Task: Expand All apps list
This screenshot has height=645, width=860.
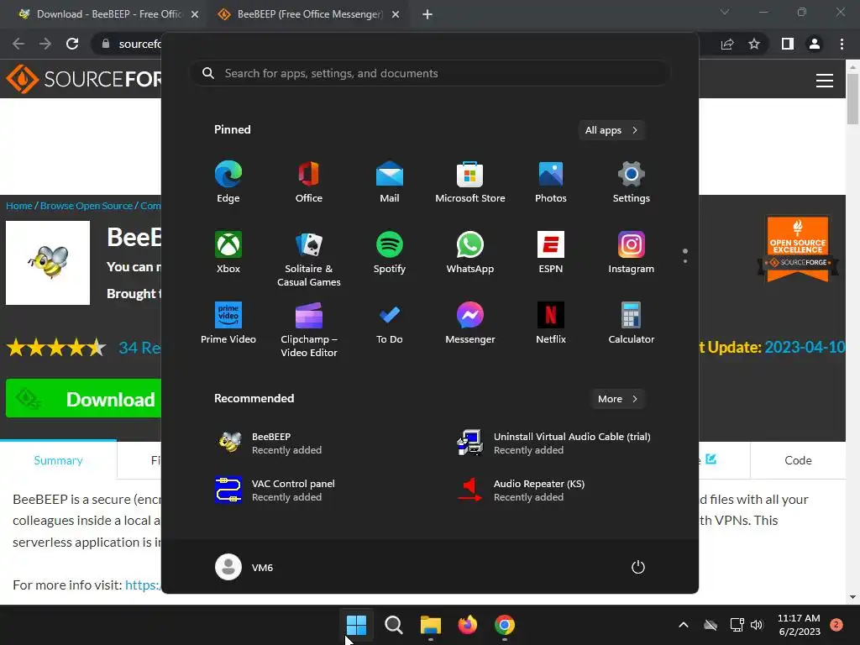Action: [611, 130]
